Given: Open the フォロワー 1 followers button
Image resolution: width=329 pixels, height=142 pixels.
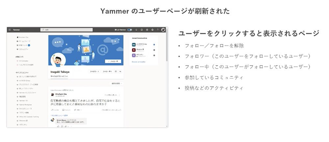Looking at the screenshot, I should 94,71.
